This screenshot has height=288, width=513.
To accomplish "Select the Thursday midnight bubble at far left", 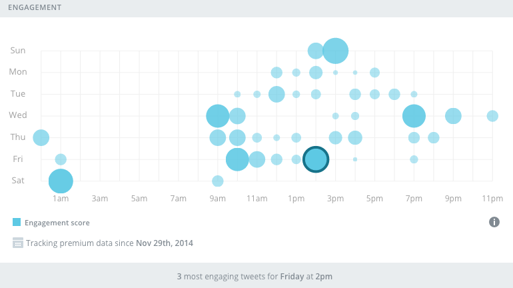I will click(41, 137).
